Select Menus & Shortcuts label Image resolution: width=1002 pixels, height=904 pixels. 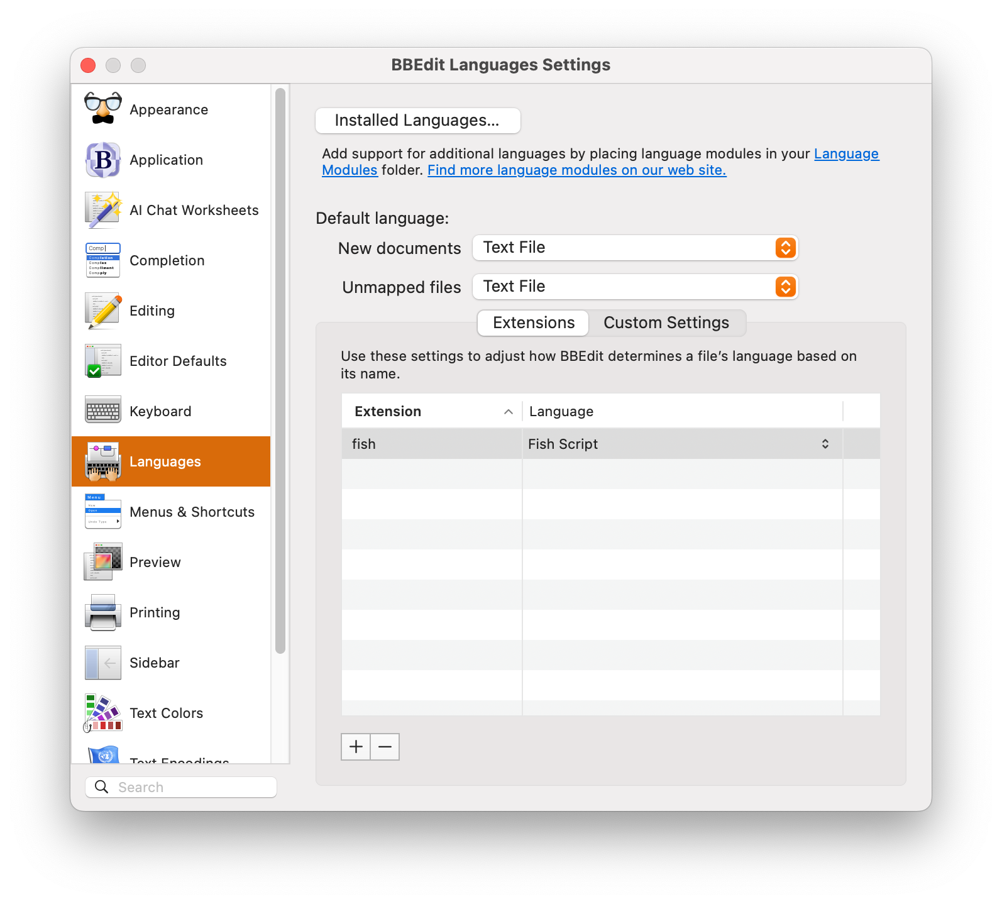[x=192, y=512]
